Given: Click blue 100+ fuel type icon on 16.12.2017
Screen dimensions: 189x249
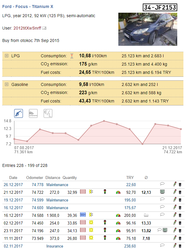Looking at the screenshot, I should pyautogui.click(x=83, y=215).
